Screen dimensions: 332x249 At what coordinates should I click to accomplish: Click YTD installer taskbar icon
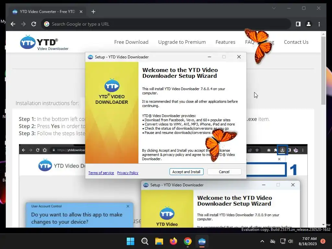[x=202, y=241]
